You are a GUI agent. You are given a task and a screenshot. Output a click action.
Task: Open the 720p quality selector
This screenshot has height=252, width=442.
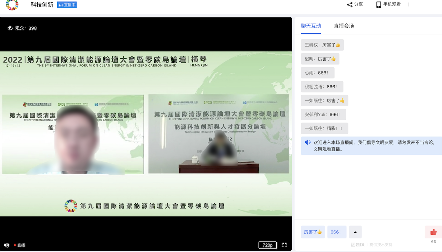tap(268, 245)
